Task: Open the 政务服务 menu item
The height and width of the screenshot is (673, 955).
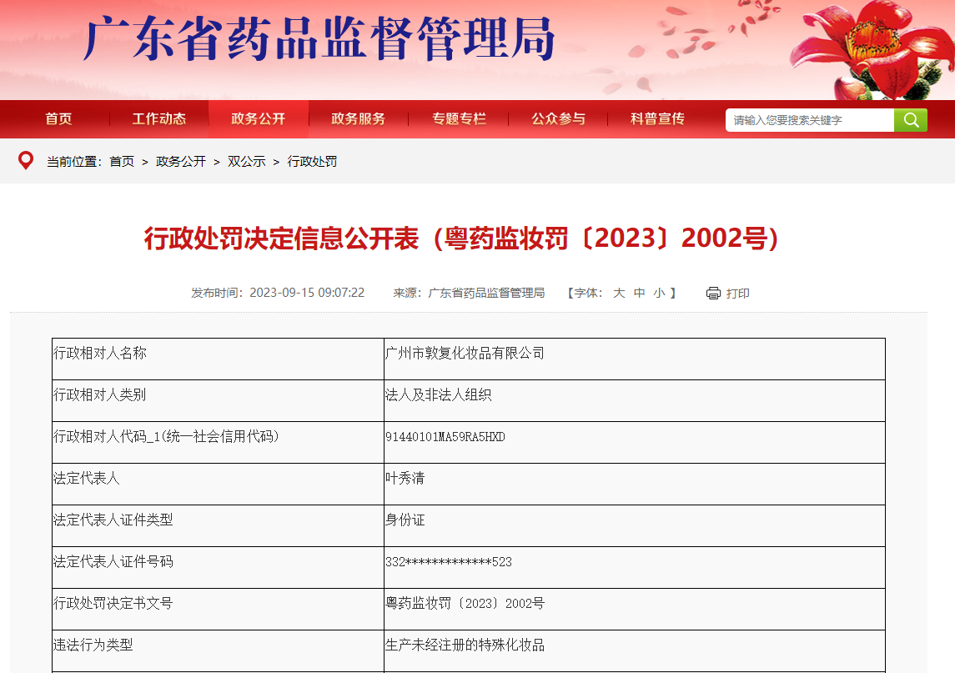Action: [x=358, y=118]
